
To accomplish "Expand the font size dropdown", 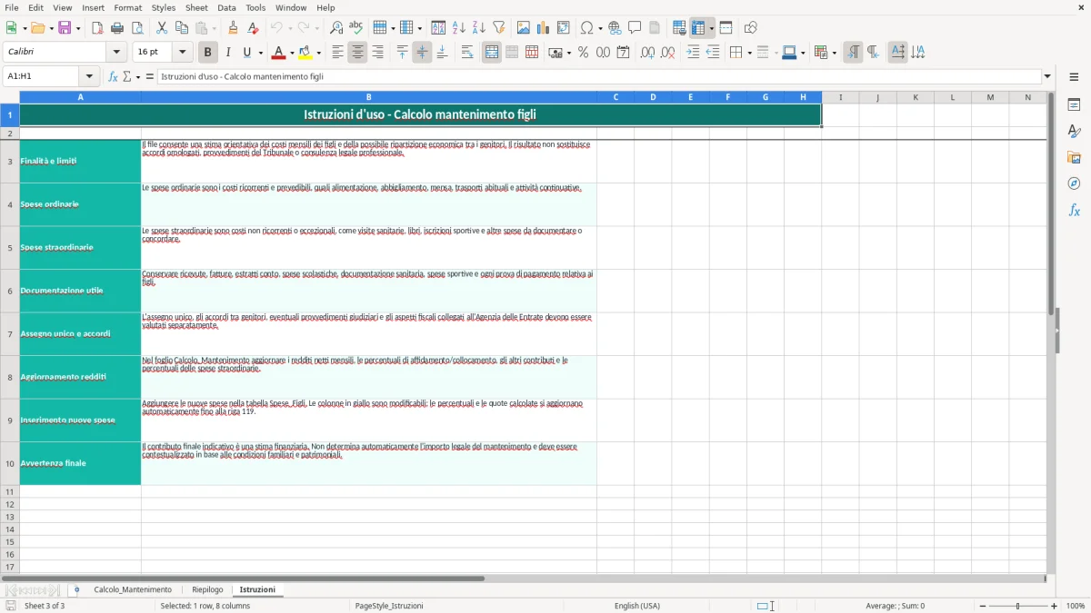I will point(182,52).
